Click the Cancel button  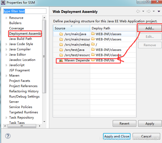[146, 136]
